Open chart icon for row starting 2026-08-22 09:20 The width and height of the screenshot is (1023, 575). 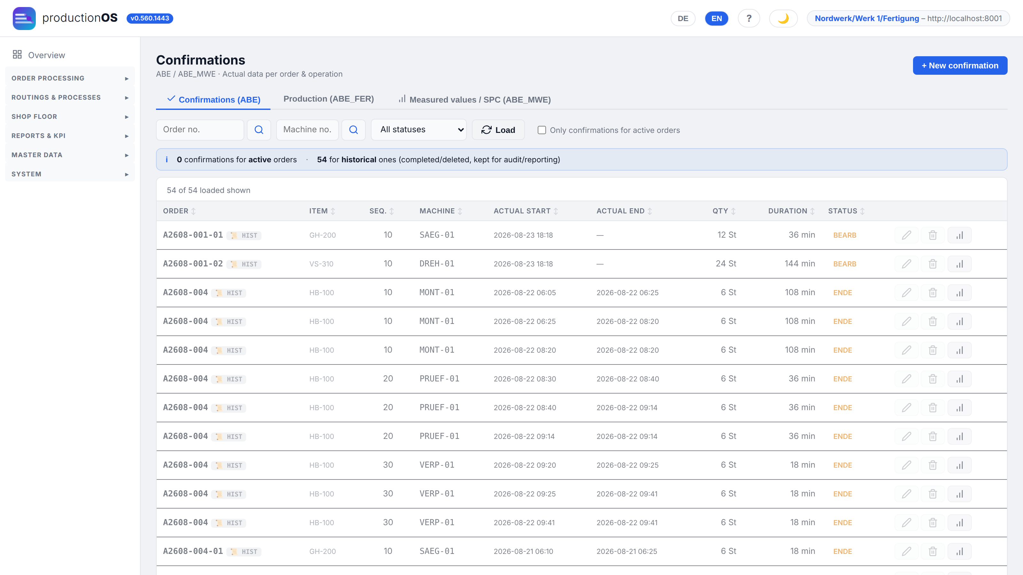click(x=959, y=465)
